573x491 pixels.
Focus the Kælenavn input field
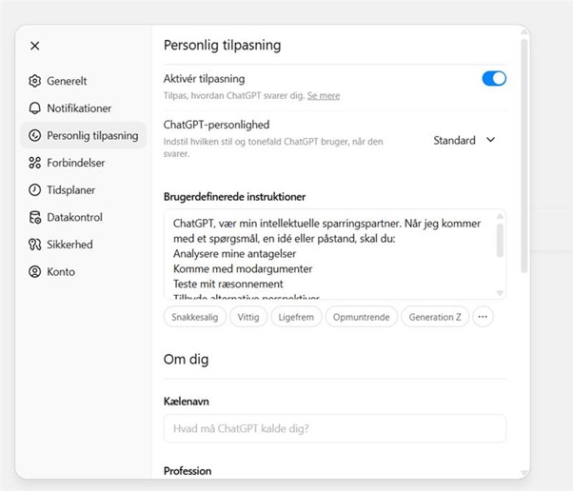(x=334, y=428)
